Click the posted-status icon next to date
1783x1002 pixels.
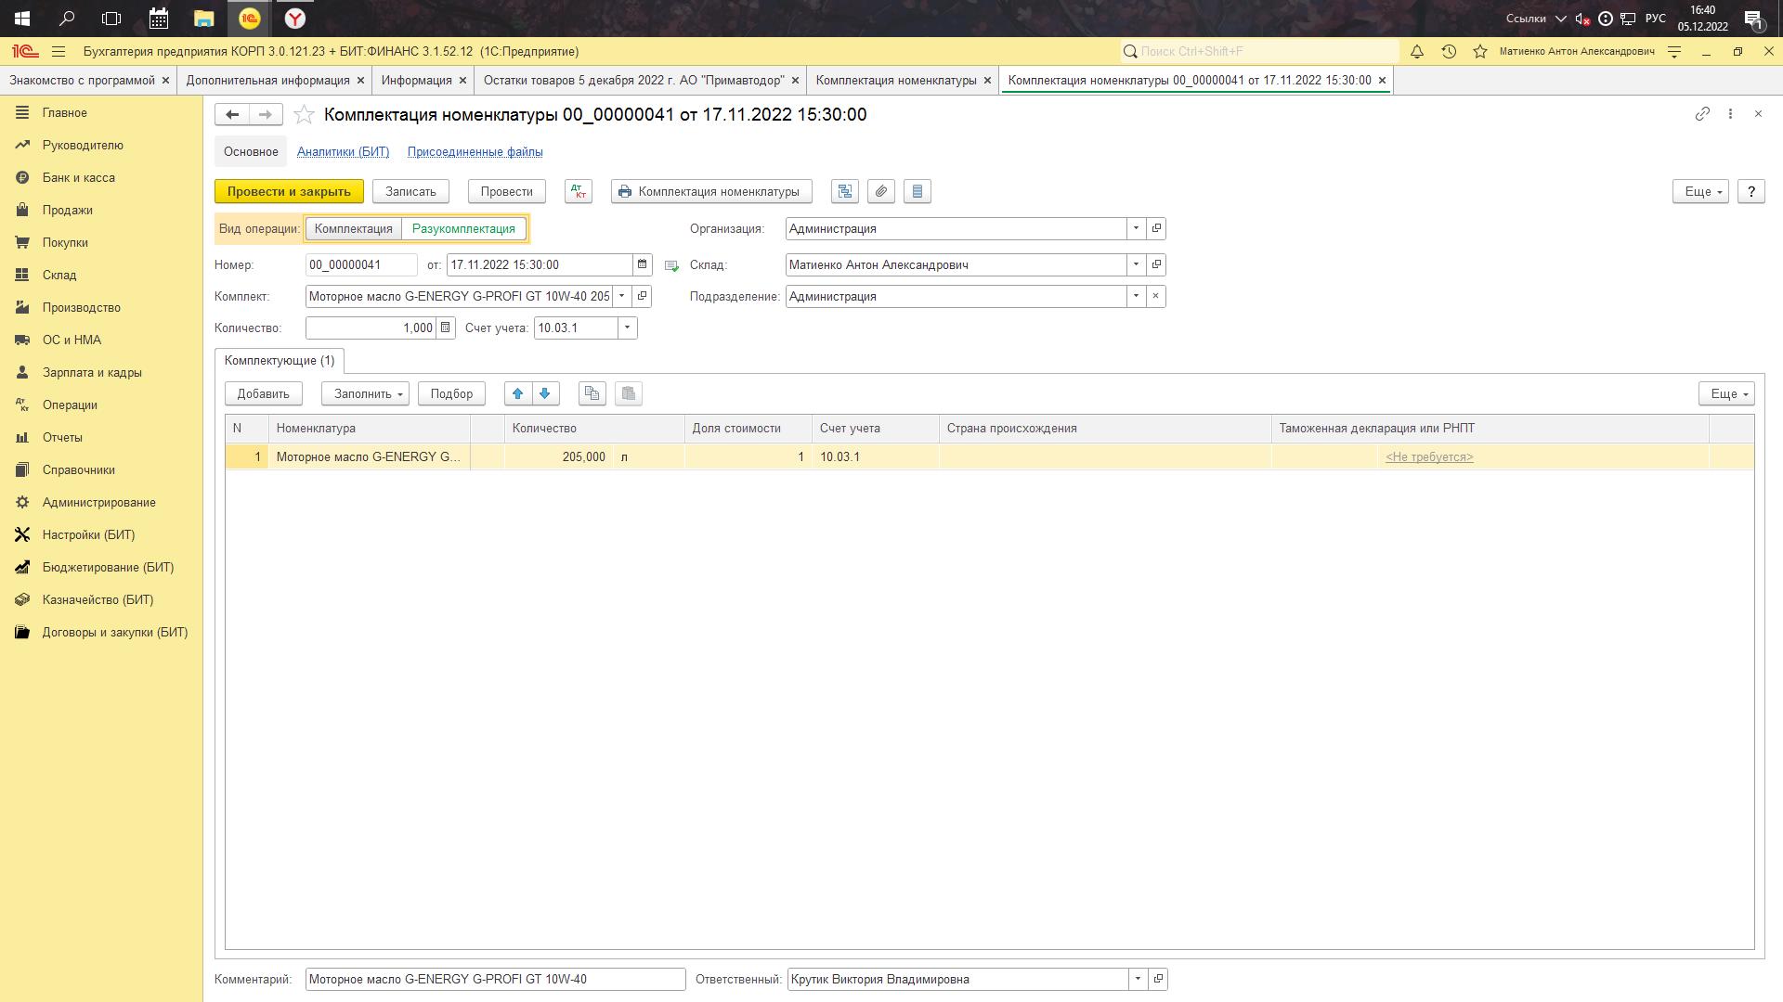[672, 265]
